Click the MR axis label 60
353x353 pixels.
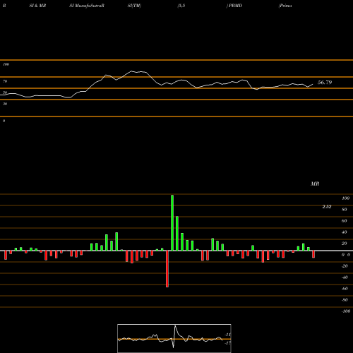click(344, 221)
